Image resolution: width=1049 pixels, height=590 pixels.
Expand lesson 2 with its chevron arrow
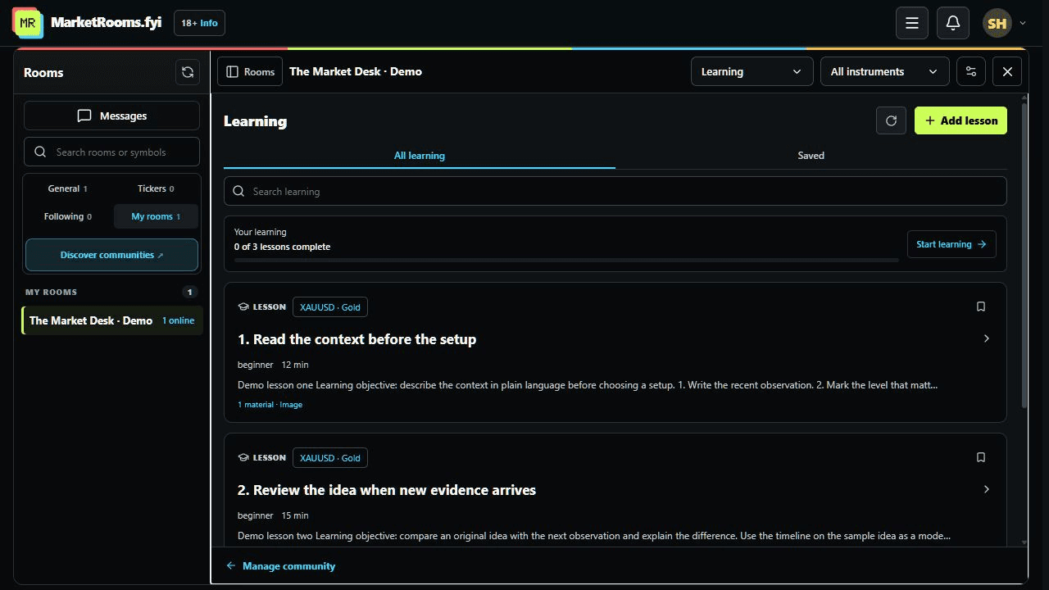pos(987,489)
